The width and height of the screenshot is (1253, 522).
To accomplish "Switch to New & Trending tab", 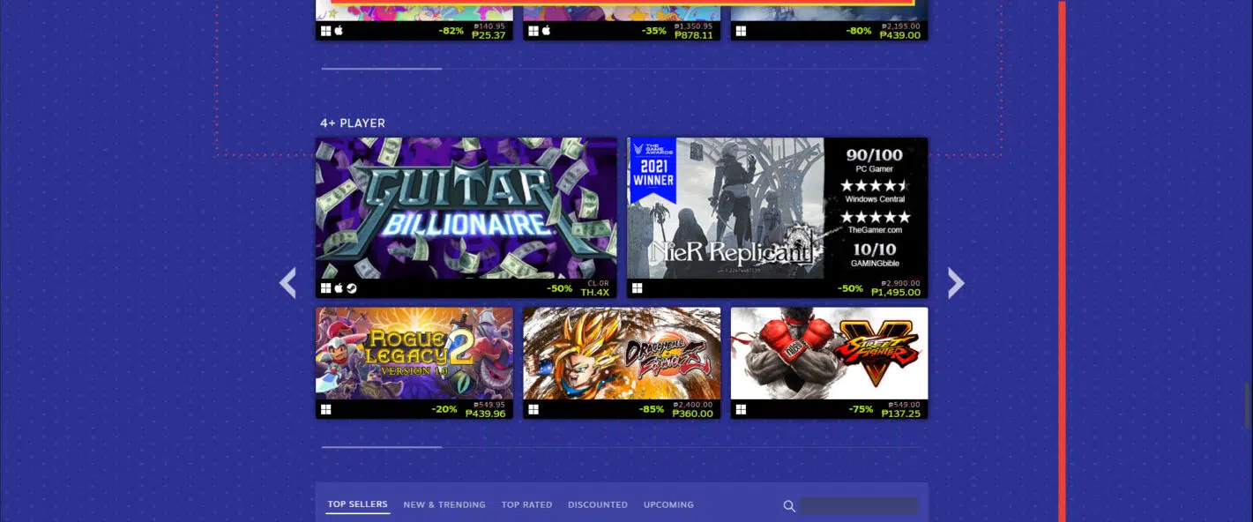I will (444, 504).
